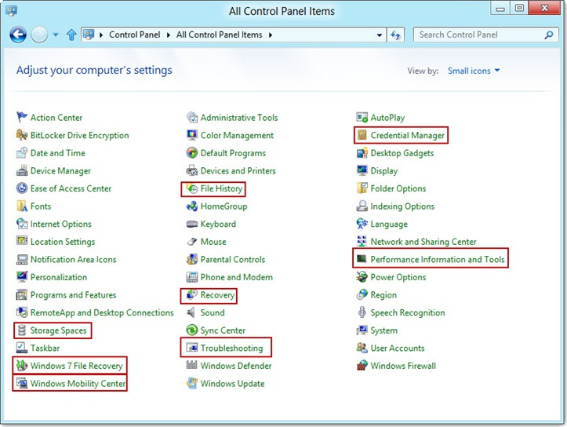Click the Windows Defender wall icon
Screen dimensions: 567x427
[x=191, y=365]
